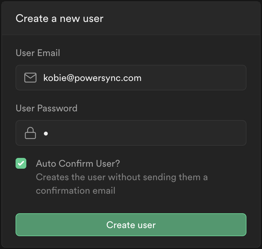Click the kobie@powersync.com email text

click(x=93, y=78)
